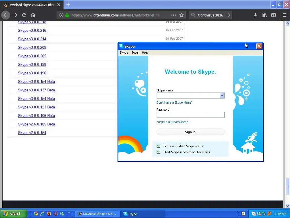290x218 pixels.
Task: Open a new browser tab
Action: pyautogui.click(x=68, y=5)
